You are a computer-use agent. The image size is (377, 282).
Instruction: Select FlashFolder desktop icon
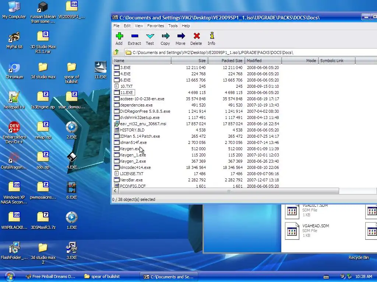pos(14,251)
